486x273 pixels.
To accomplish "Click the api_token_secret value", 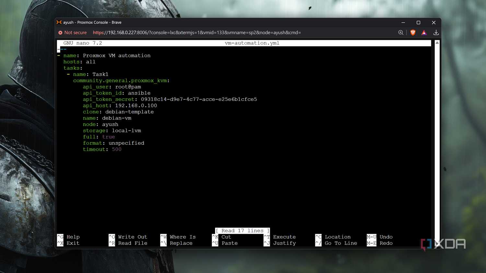I will [x=199, y=99].
